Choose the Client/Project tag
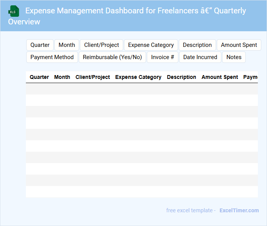 coord(102,45)
